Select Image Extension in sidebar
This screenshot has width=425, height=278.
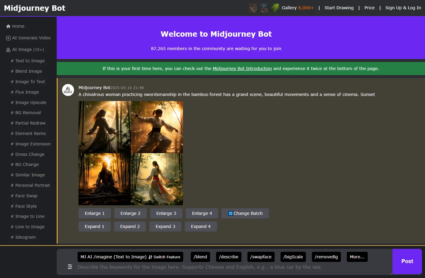[31, 144]
